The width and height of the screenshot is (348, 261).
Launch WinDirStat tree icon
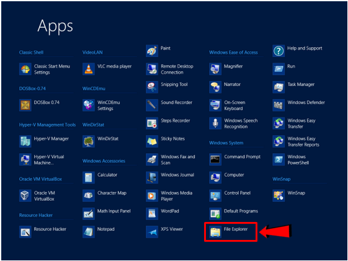(89, 141)
